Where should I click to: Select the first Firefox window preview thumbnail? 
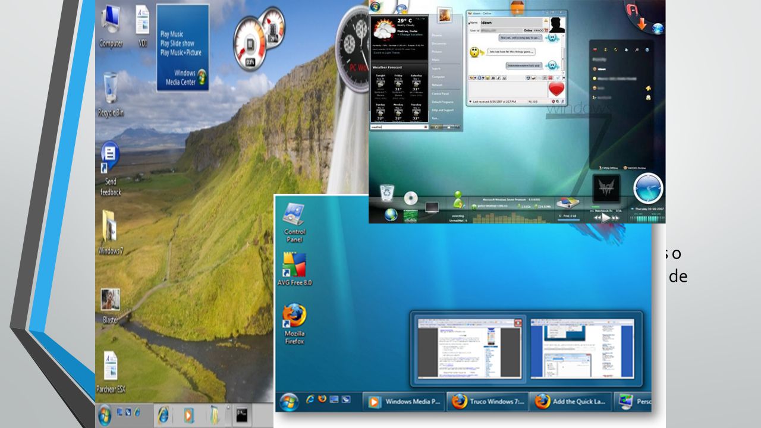pyautogui.click(x=469, y=348)
